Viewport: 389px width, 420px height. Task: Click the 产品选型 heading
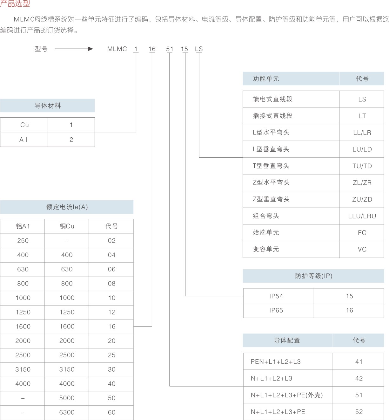(15, 4)
